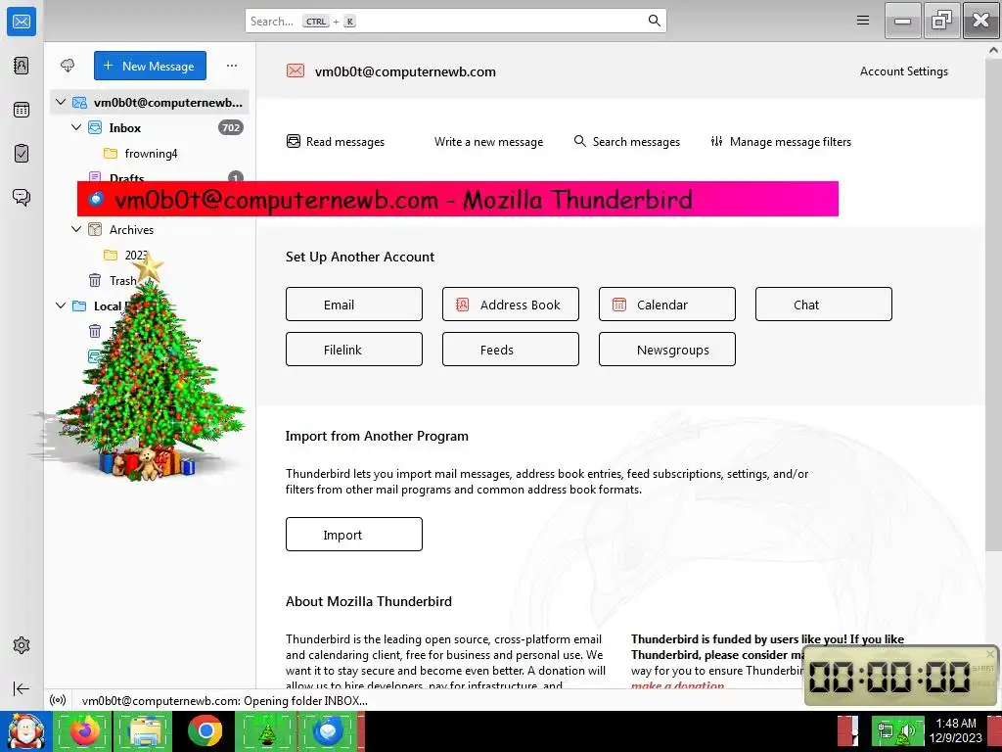Open Account Settings
This screenshot has width=1002, height=752.
(903, 70)
